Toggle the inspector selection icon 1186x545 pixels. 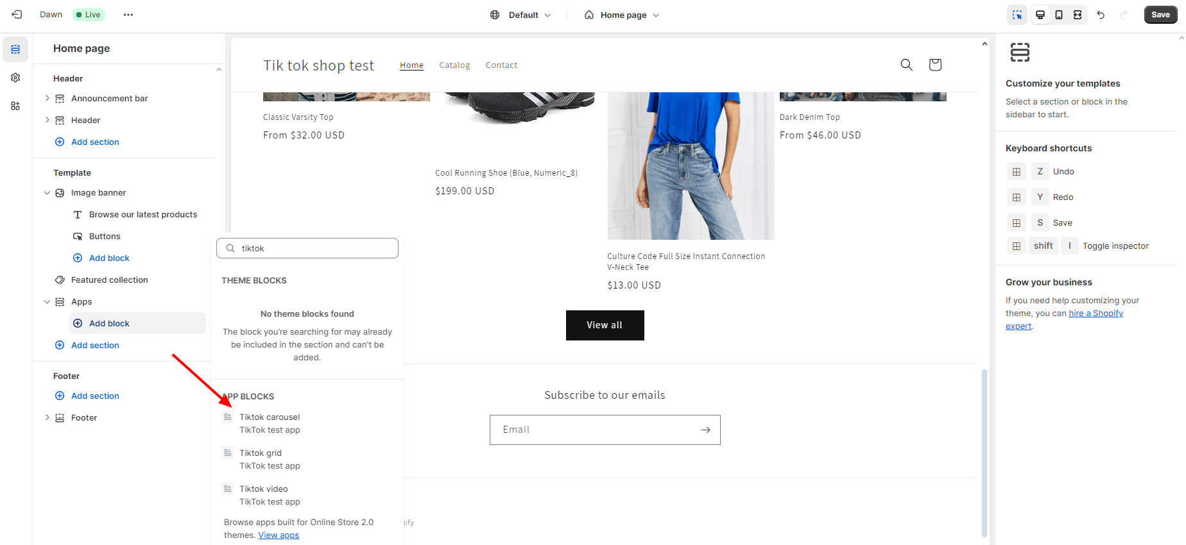click(1017, 15)
